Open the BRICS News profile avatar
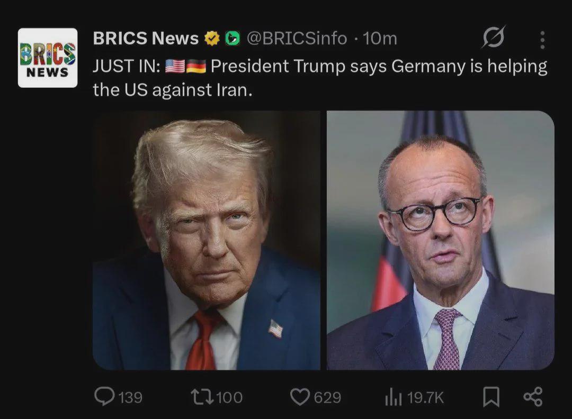 [x=48, y=58]
